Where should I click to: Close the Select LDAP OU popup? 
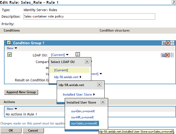(87, 62)
